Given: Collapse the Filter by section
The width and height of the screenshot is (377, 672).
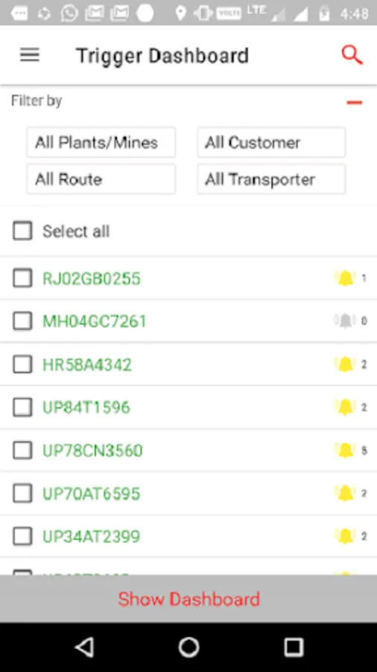Looking at the screenshot, I should (355, 102).
